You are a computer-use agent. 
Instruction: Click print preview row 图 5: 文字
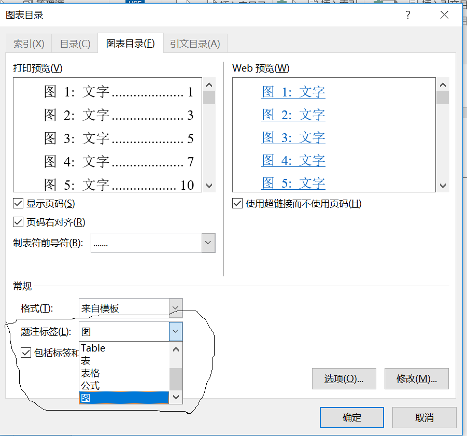pos(119,185)
